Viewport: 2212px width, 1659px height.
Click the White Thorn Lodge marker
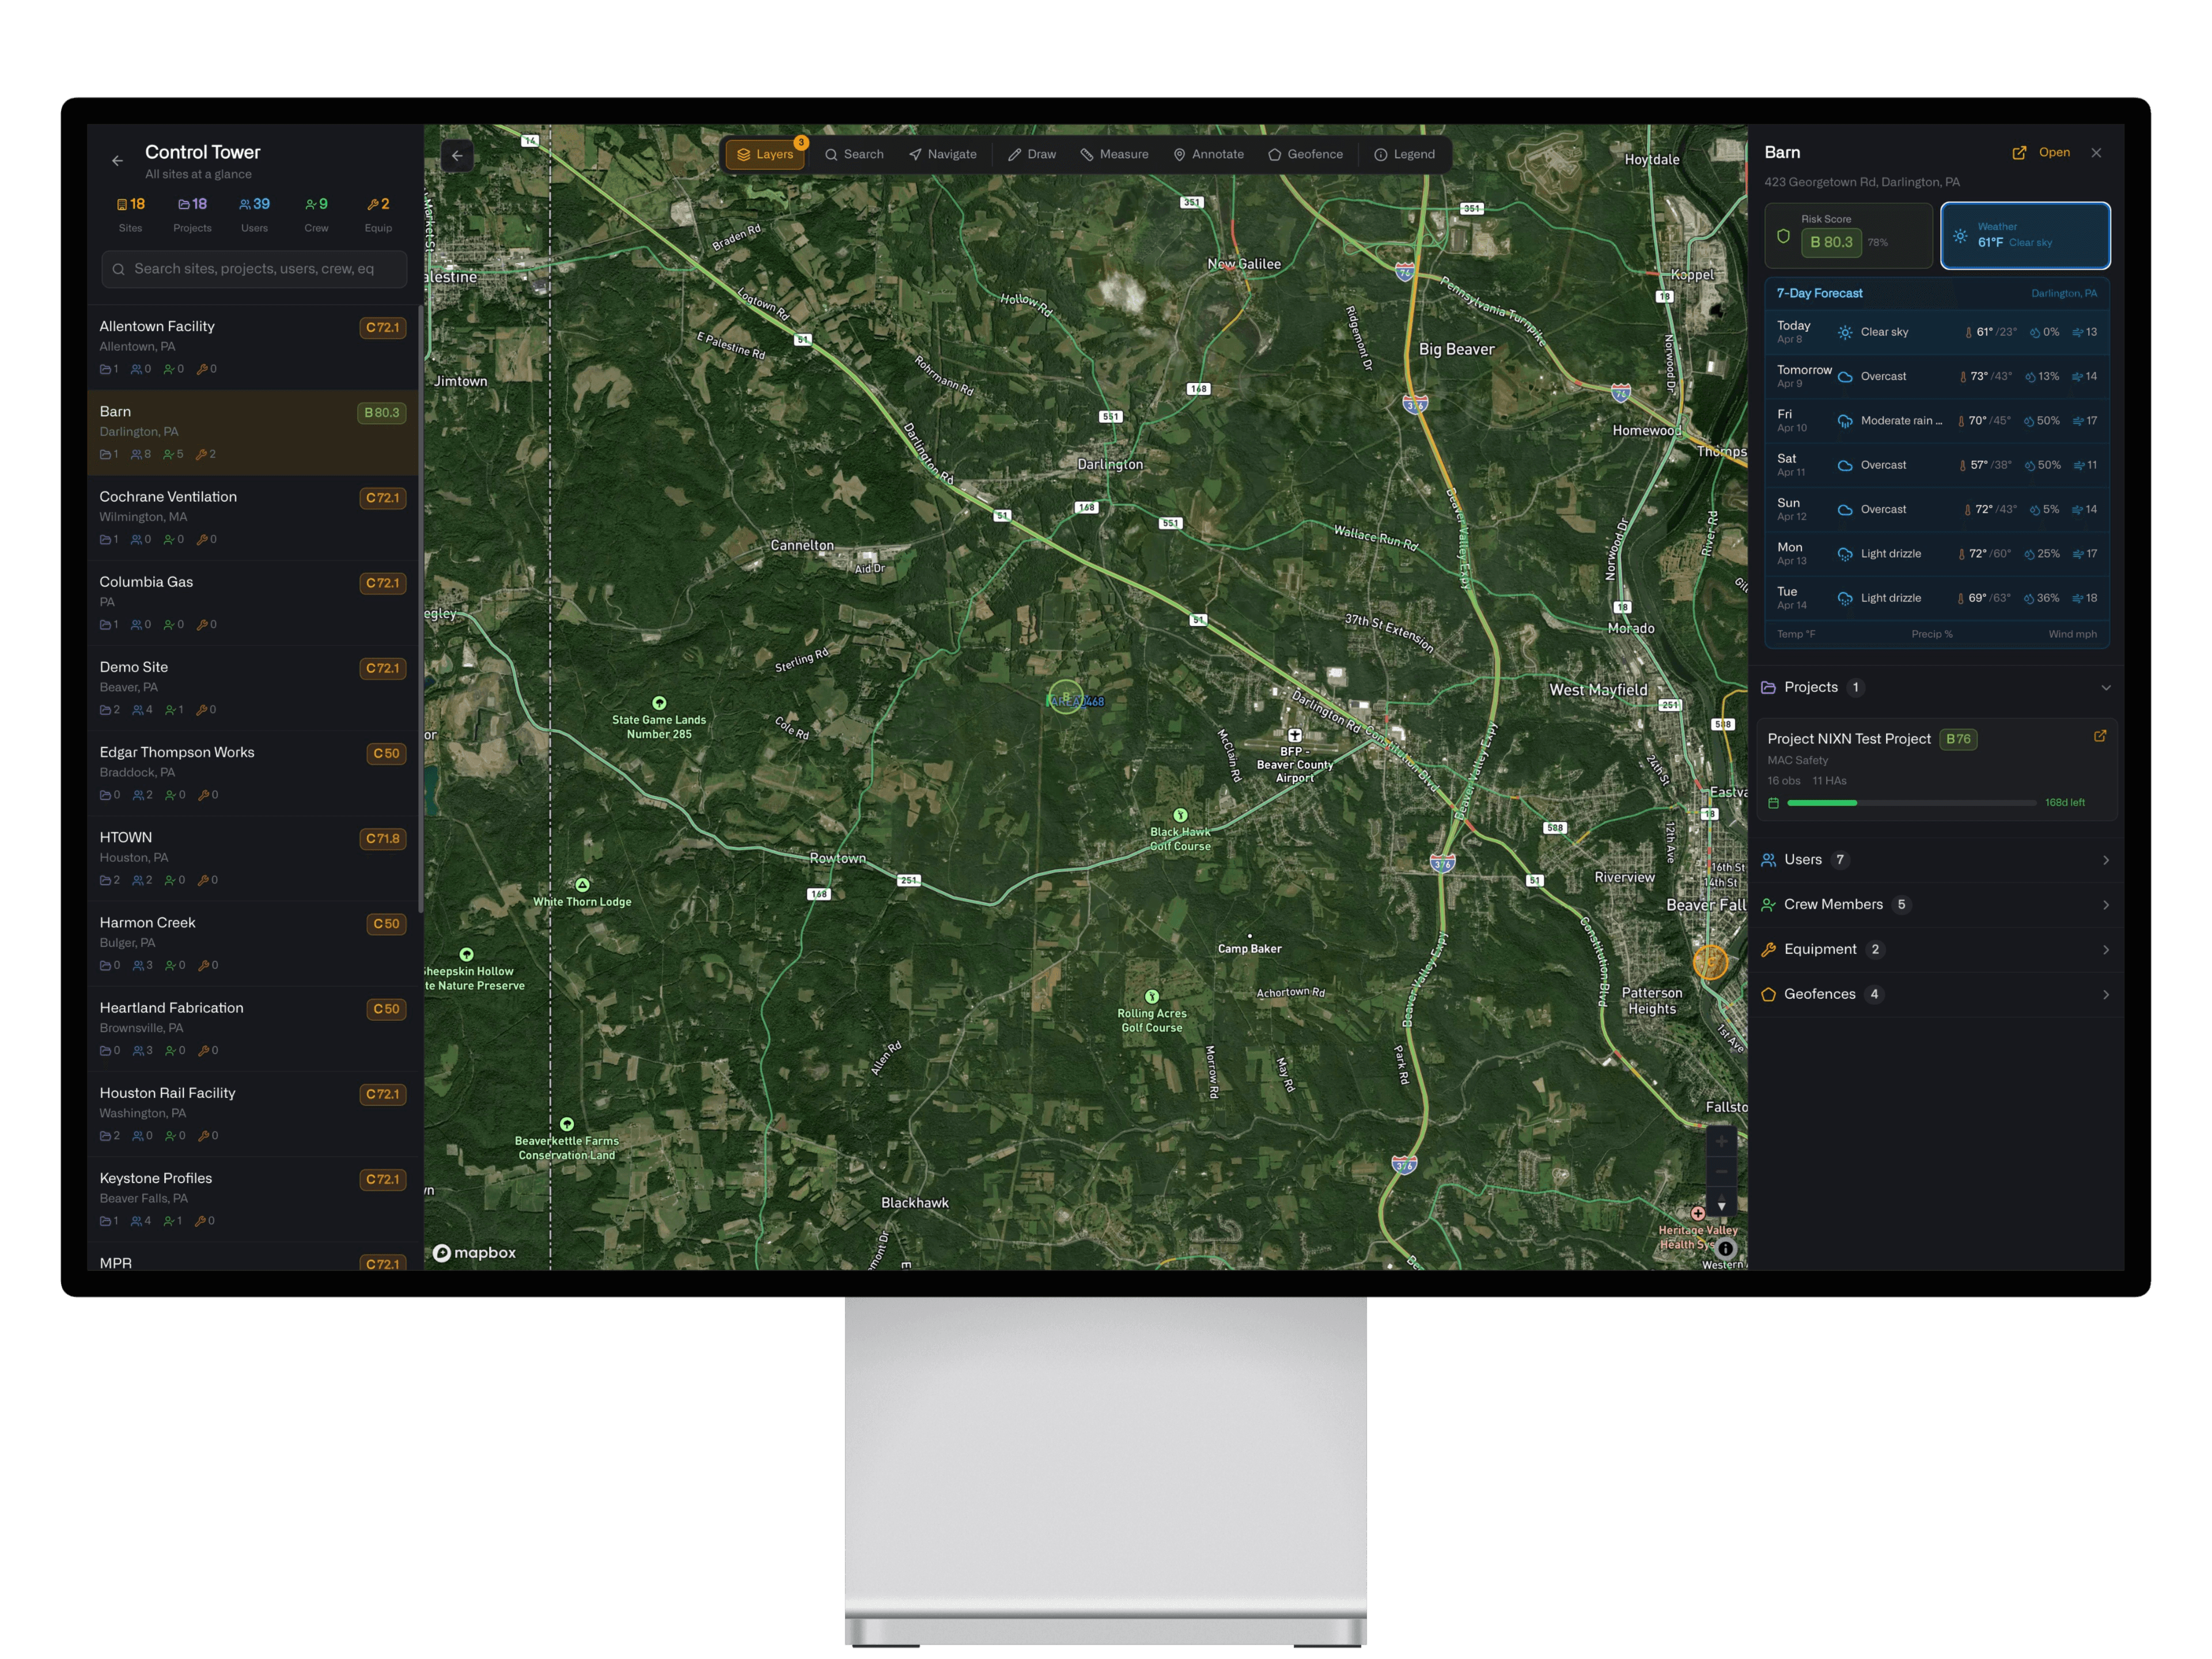[x=582, y=885]
